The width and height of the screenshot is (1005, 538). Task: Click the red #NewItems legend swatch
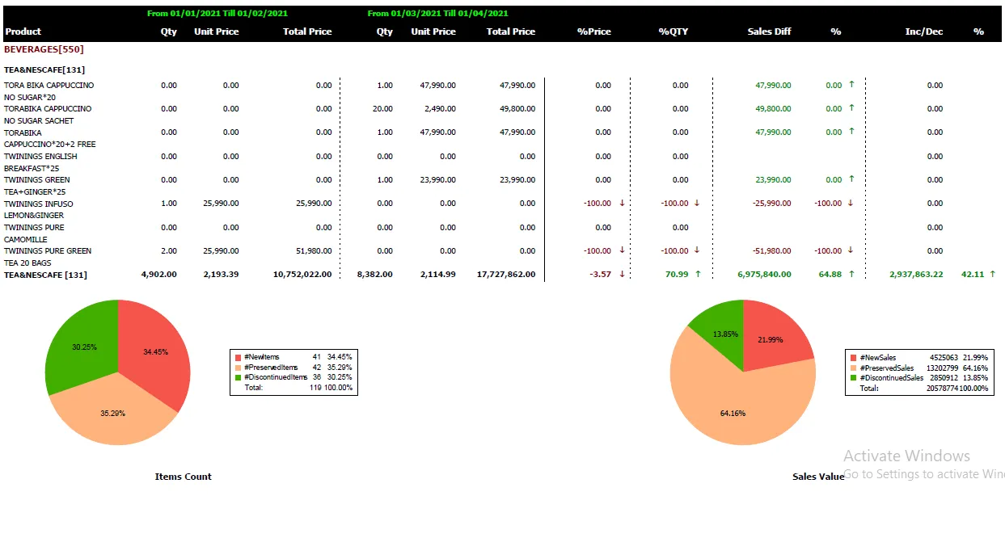pos(238,356)
